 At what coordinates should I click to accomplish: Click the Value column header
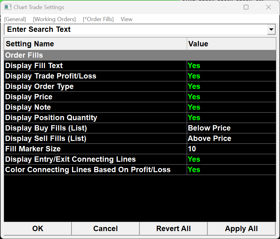click(x=231, y=44)
